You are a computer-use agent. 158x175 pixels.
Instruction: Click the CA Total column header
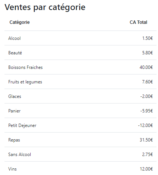(x=138, y=22)
